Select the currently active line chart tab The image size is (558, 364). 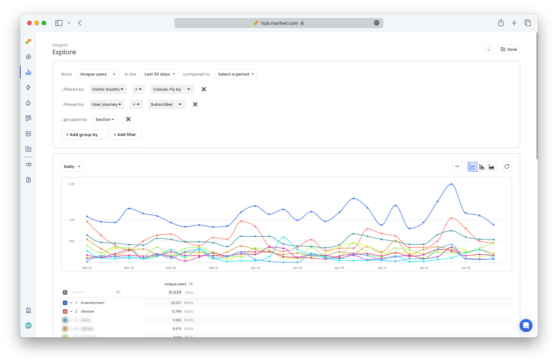(x=472, y=167)
